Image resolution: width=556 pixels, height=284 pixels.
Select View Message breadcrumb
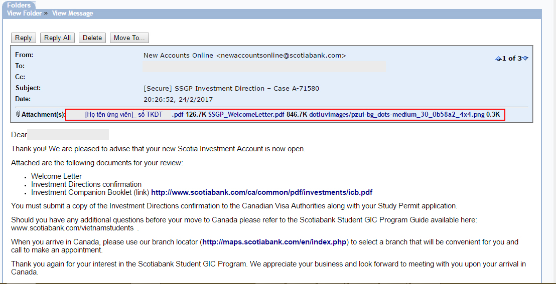pyautogui.click(x=72, y=14)
